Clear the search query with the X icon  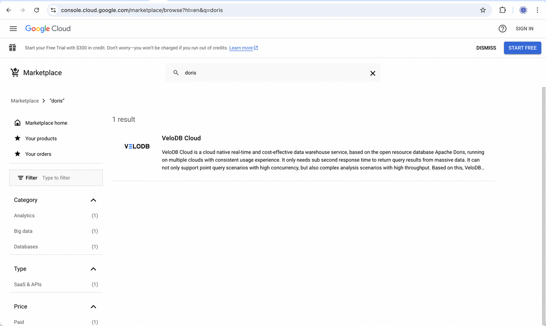(372, 73)
